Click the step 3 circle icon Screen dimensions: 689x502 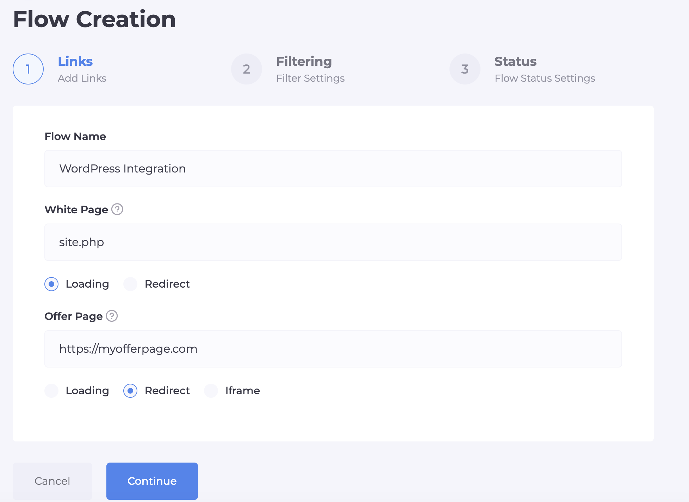coord(465,69)
